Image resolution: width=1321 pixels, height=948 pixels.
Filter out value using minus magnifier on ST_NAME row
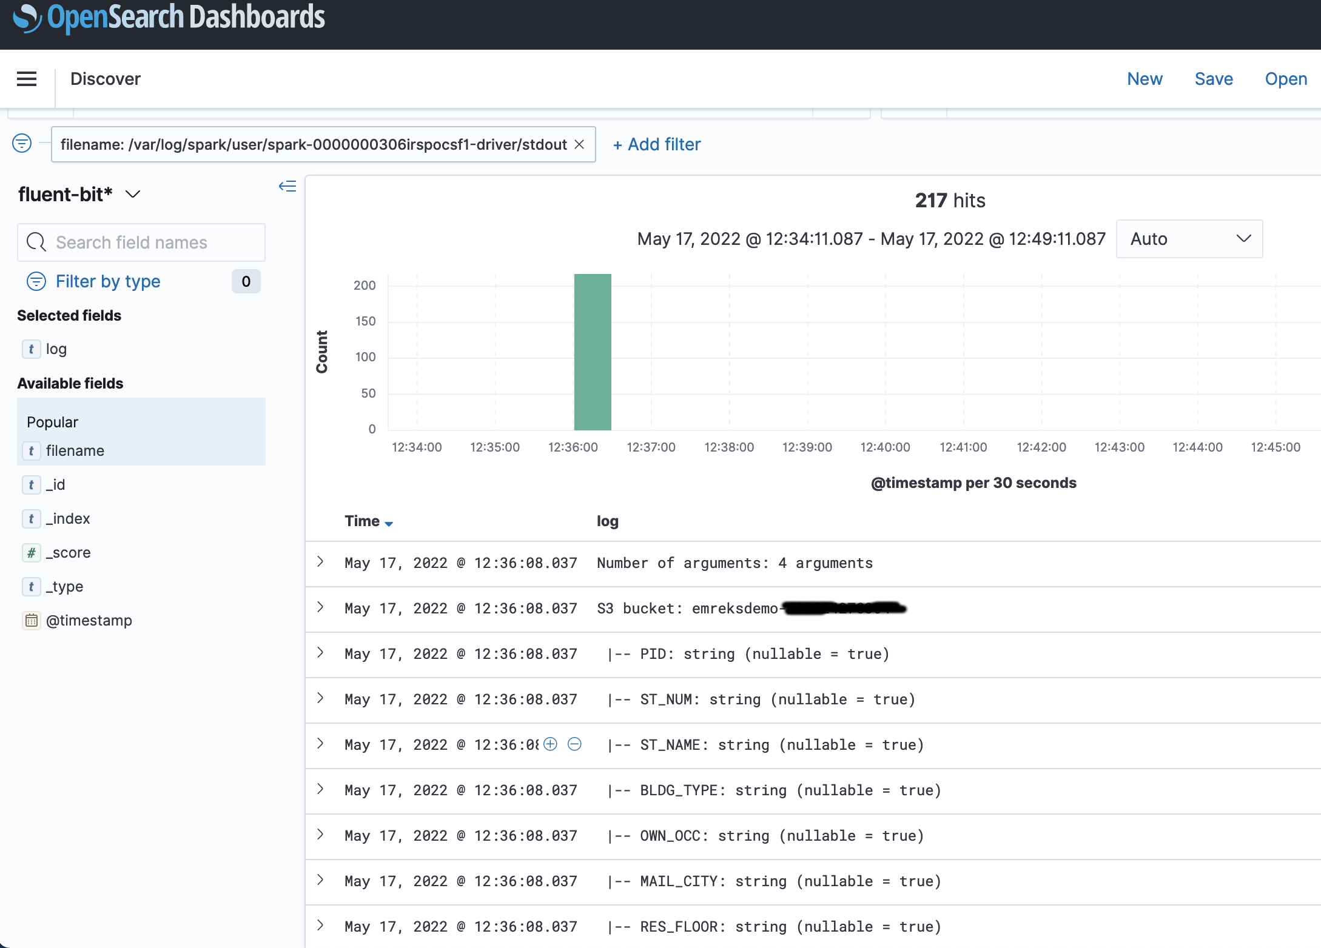pos(574,744)
